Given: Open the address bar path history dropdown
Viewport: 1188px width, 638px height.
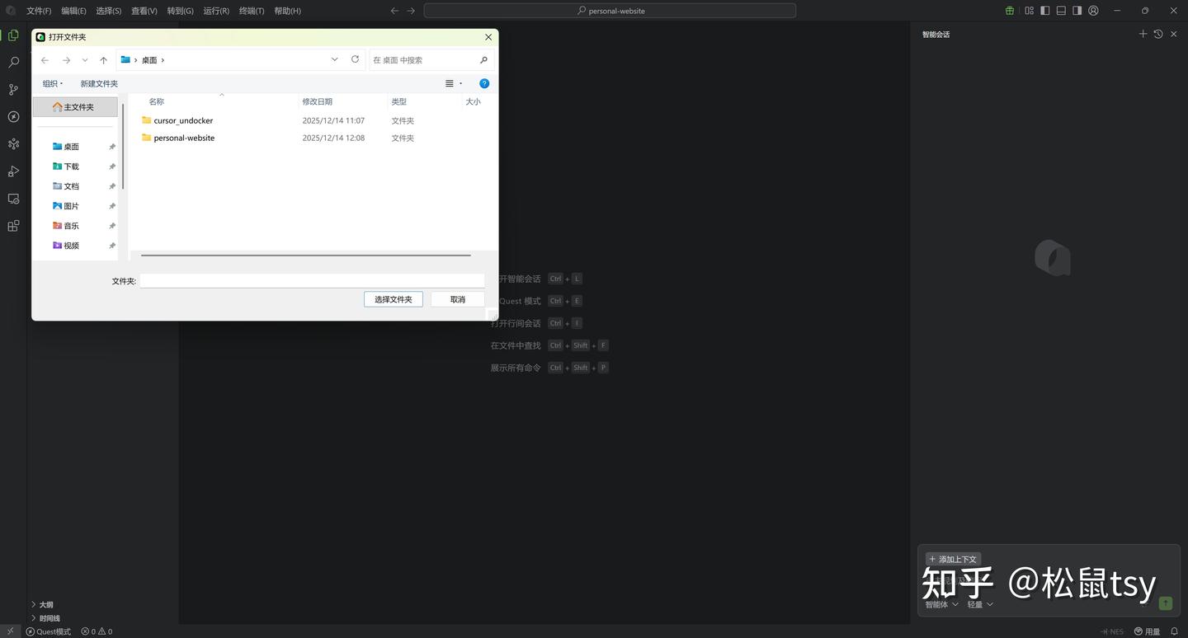Looking at the screenshot, I should (x=334, y=59).
